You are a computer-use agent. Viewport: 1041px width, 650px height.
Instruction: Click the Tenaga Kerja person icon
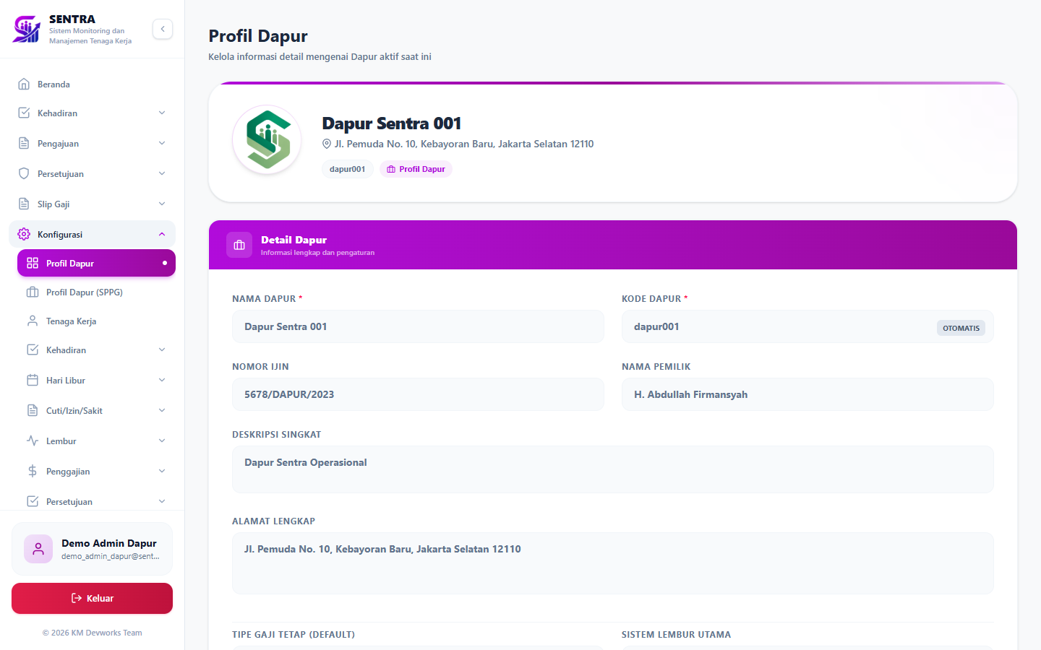pos(33,321)
